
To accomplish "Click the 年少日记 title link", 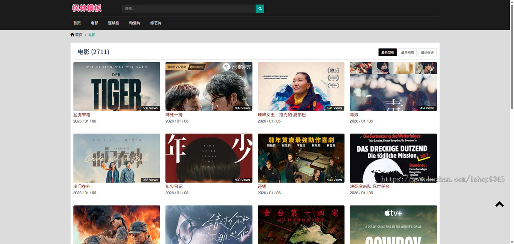I will 174,187.
